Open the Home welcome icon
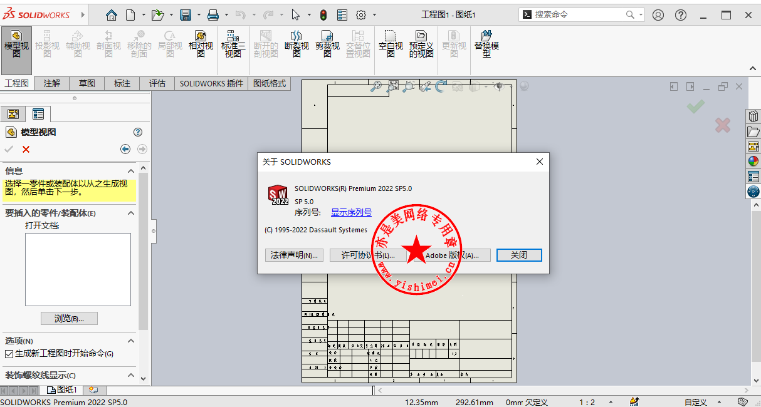761x407 pixels. (111, 15)
